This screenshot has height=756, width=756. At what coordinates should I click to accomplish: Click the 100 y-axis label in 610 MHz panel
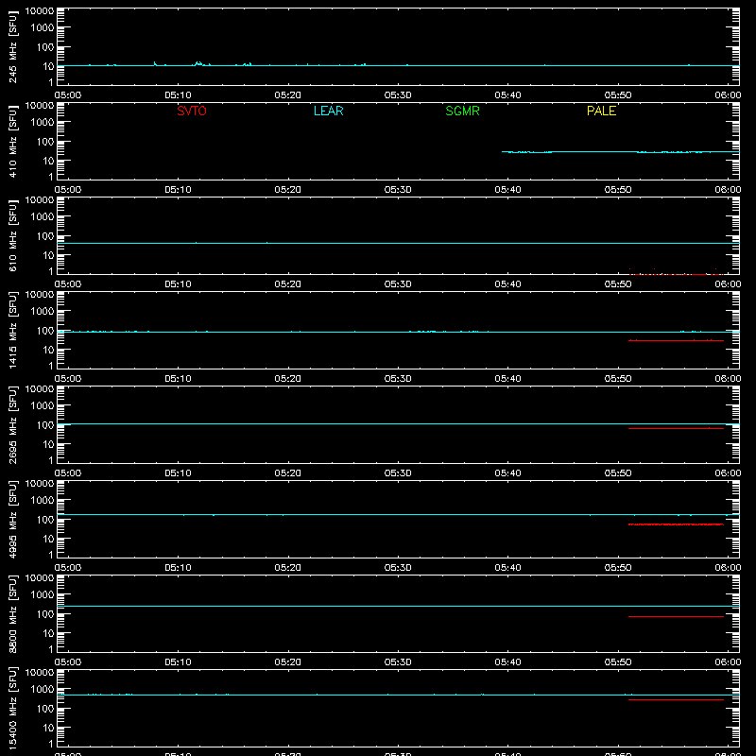pos(45,236)
